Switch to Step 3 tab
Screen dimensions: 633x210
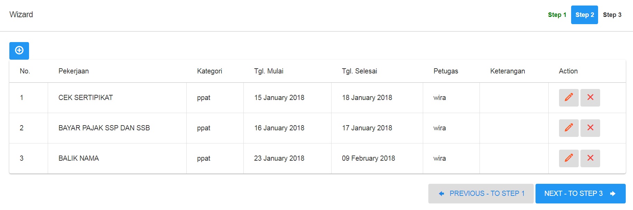[612, 15]
